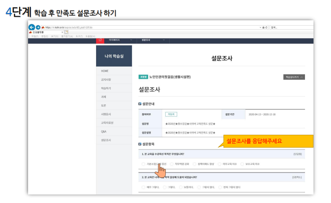Click the survey period 2020-04-13 ~ 2020-12-18

(262, 114)
